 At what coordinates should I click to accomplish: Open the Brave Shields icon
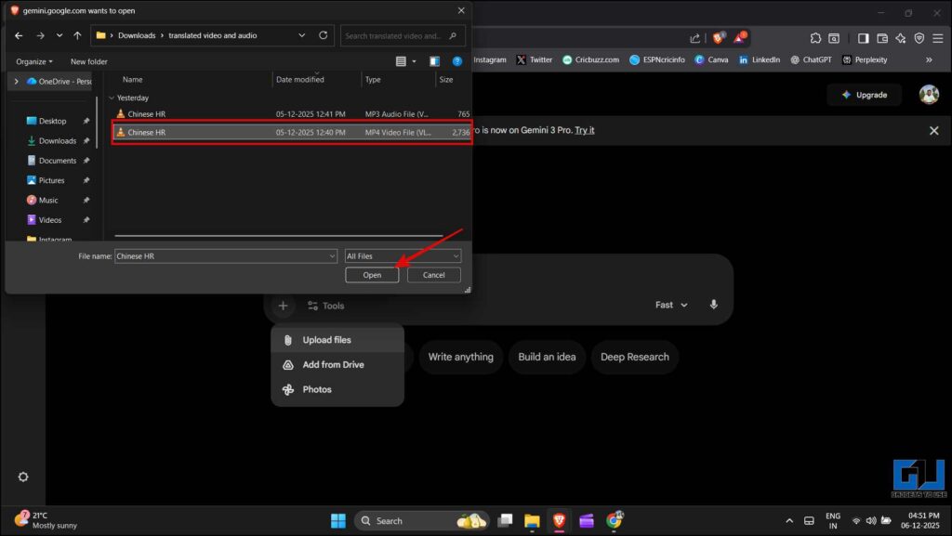coord(721,37)
